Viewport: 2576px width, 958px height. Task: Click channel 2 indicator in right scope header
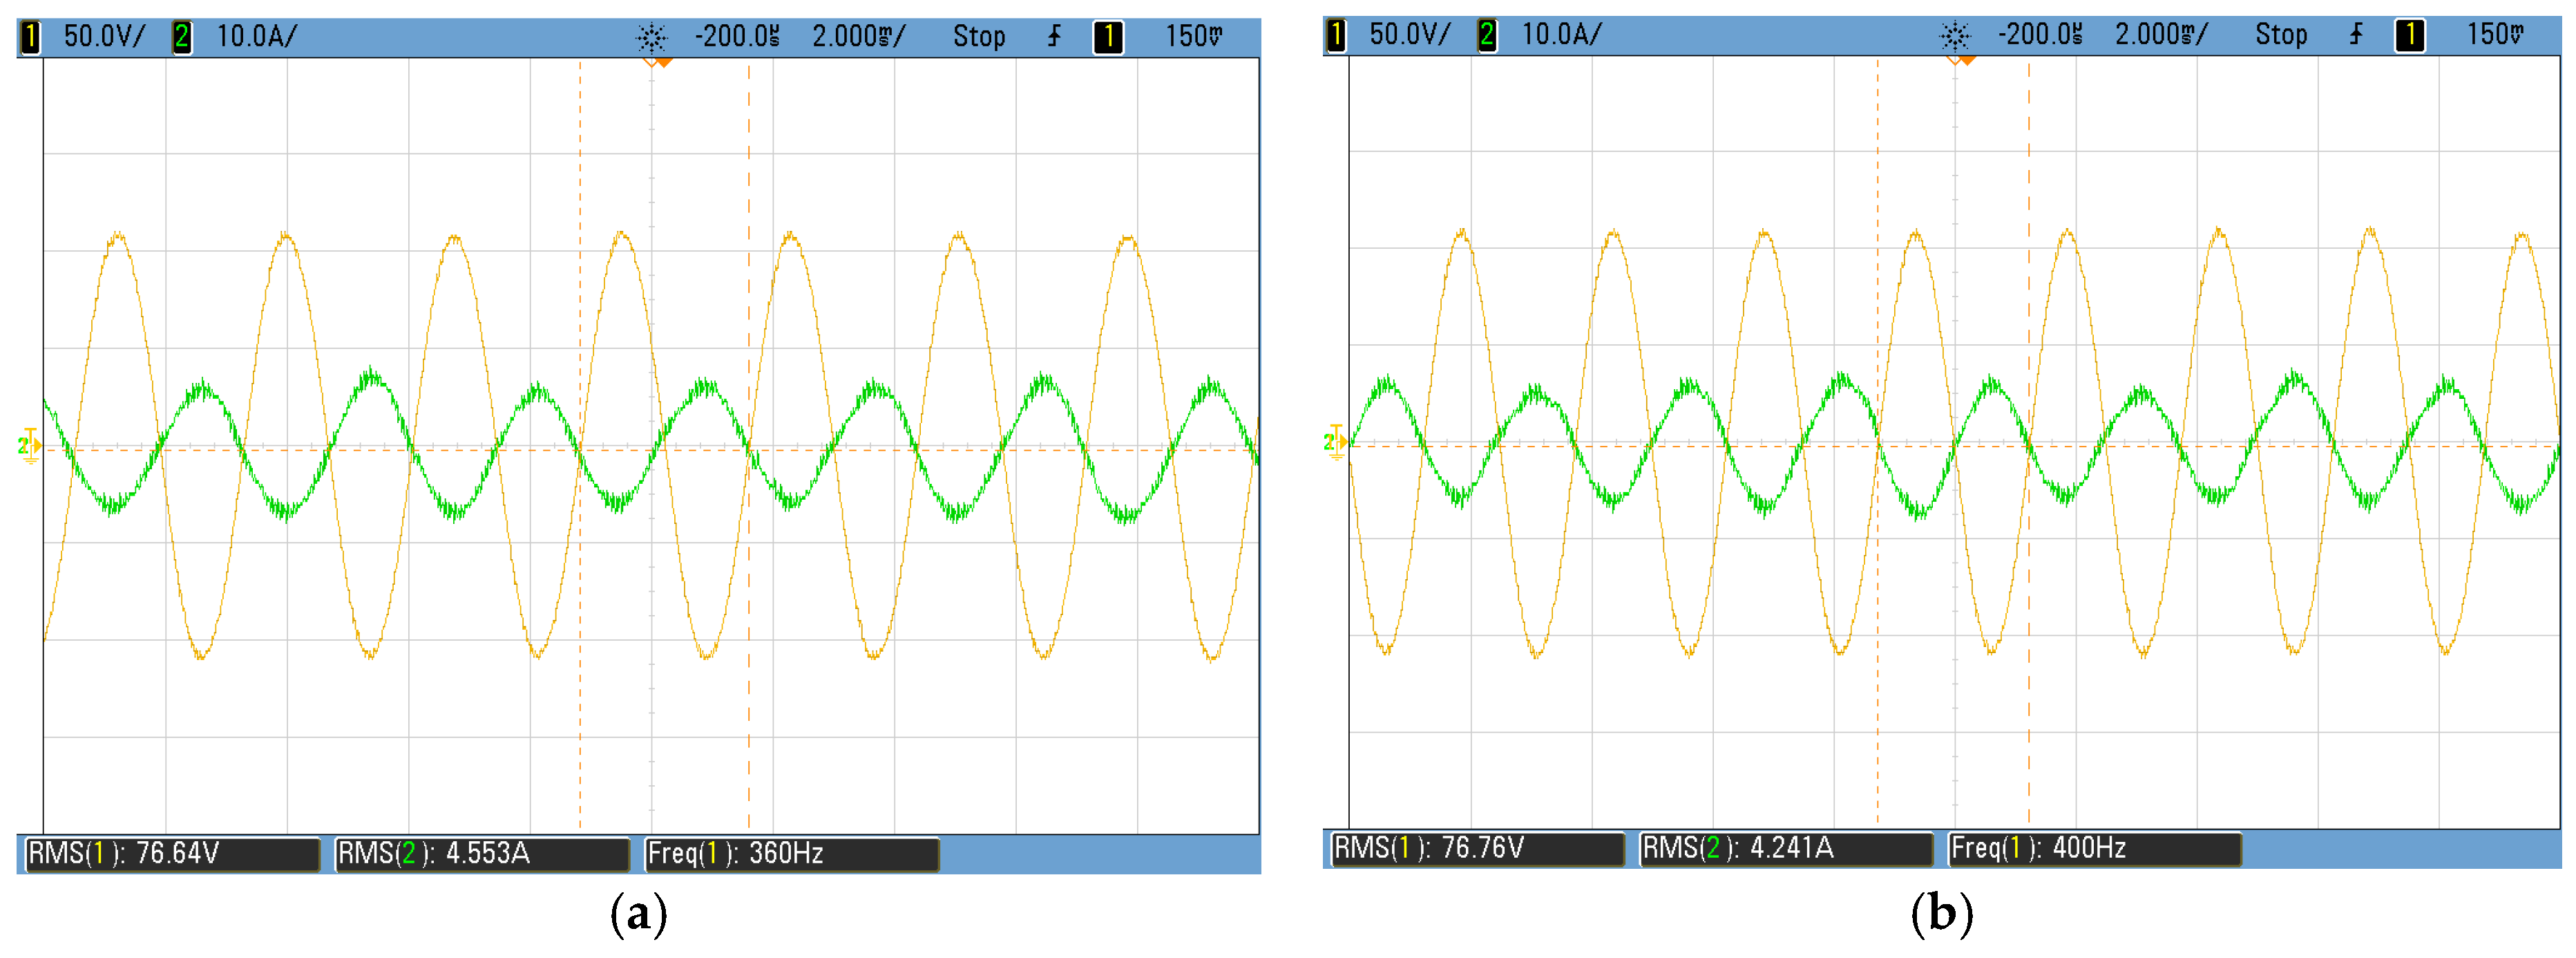point(1487,35)
